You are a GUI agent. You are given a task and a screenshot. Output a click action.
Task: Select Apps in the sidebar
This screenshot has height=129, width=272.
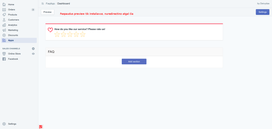point(19,40)
